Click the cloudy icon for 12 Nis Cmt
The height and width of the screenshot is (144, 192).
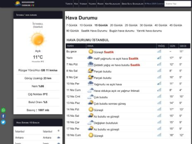(x=91, y=97)
